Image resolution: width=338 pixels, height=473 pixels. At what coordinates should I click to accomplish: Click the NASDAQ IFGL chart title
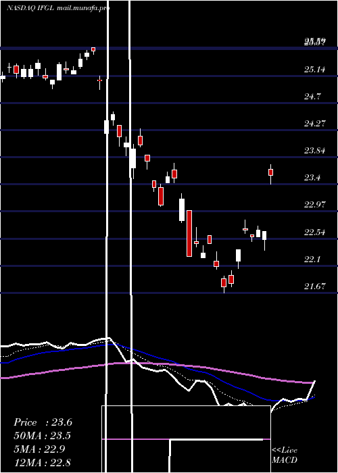30,8
